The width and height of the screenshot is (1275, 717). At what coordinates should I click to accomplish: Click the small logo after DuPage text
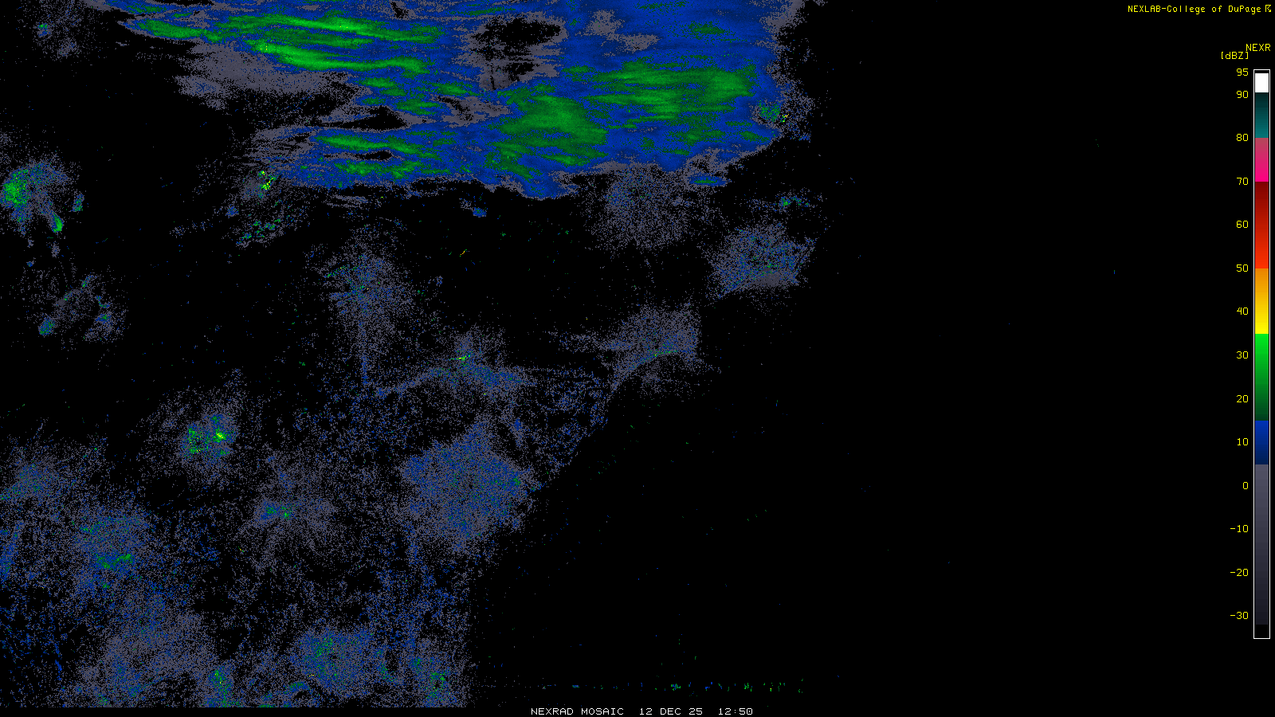pos(1268,9)
